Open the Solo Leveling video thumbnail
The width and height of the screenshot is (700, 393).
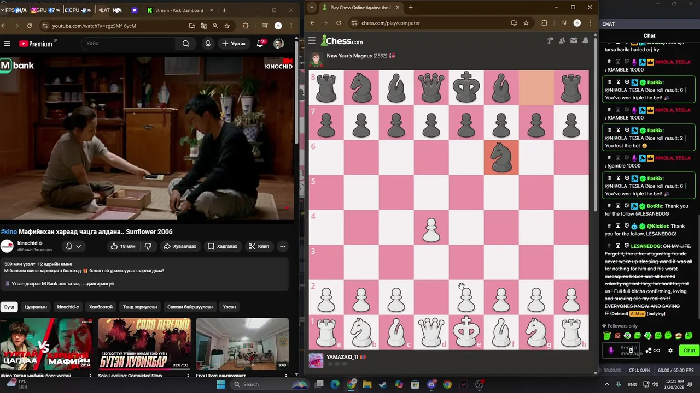pos(144,344)
